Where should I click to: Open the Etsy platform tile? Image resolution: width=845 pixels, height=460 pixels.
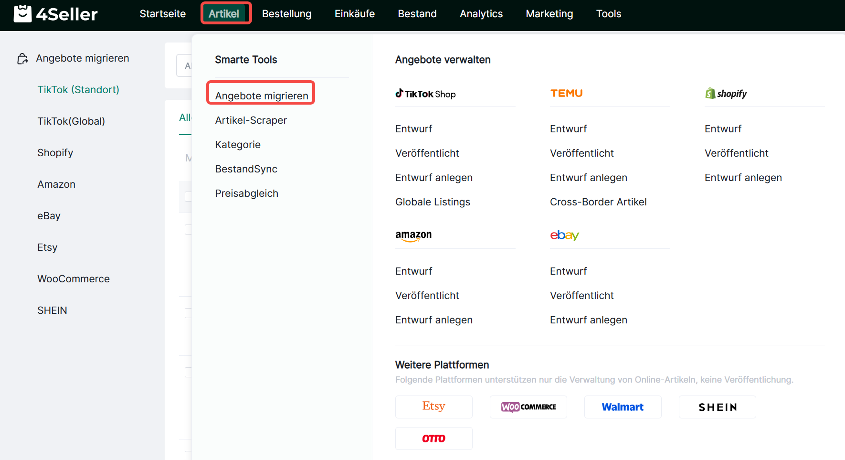pyautogui.click(x=433, y=407)
